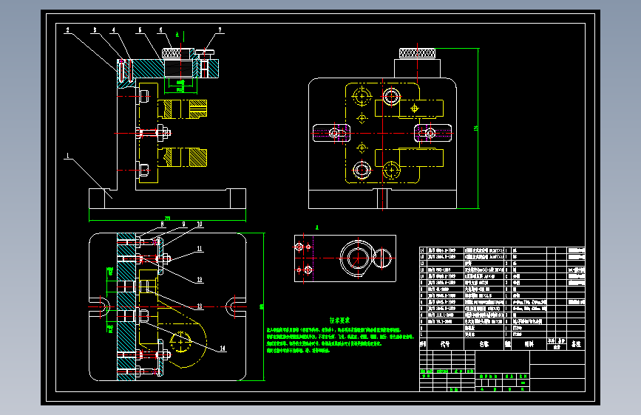
Task: Click the part balloon number 13
Action: click(200, 306)
